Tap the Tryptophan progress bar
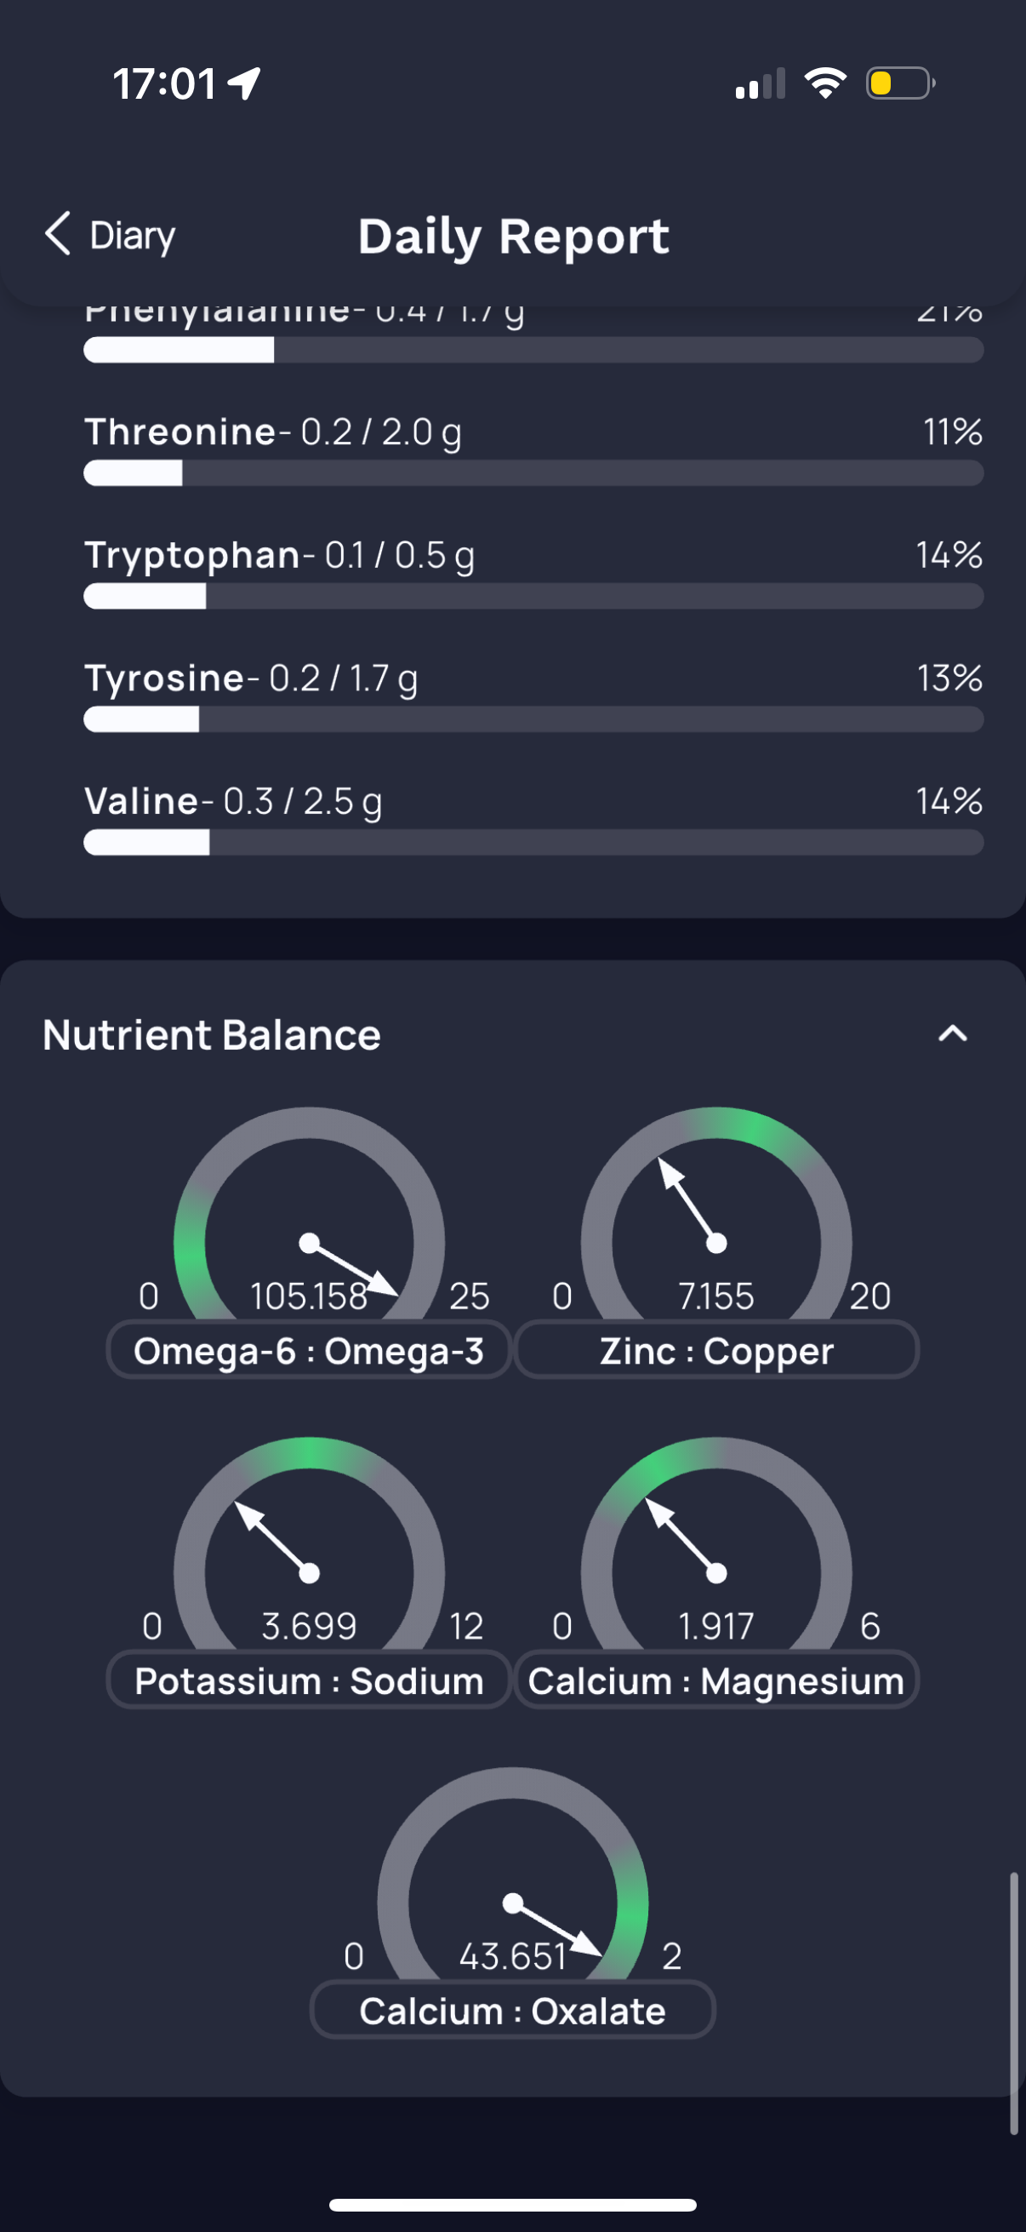The image size is (1026, 2232). (x=533, y=596)
